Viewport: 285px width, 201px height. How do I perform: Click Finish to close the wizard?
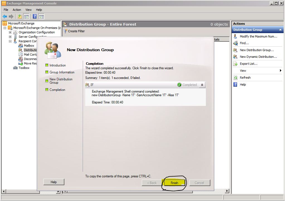click(x=174, y=183)
